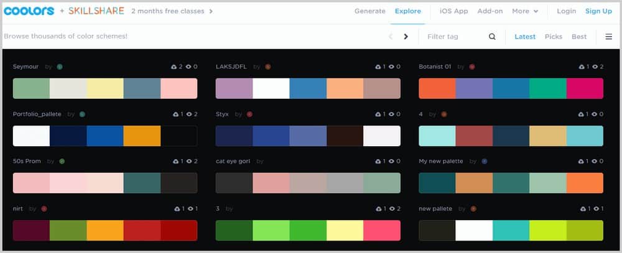Image resolution: width=622 pixels, height=253 pixels.
Task: Click the Coolors logo
Action: (29, 11)
